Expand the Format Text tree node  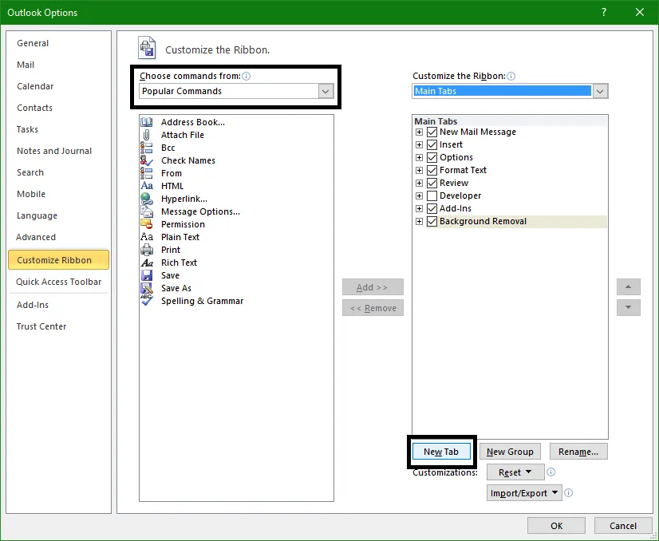point(419,170)
